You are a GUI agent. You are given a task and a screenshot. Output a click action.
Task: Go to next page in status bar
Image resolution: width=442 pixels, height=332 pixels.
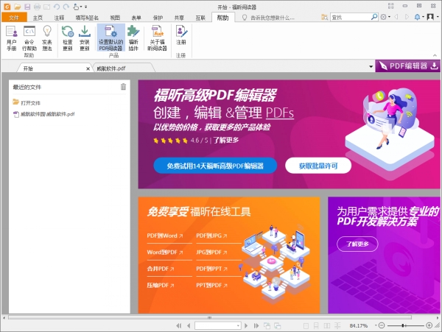246,326
